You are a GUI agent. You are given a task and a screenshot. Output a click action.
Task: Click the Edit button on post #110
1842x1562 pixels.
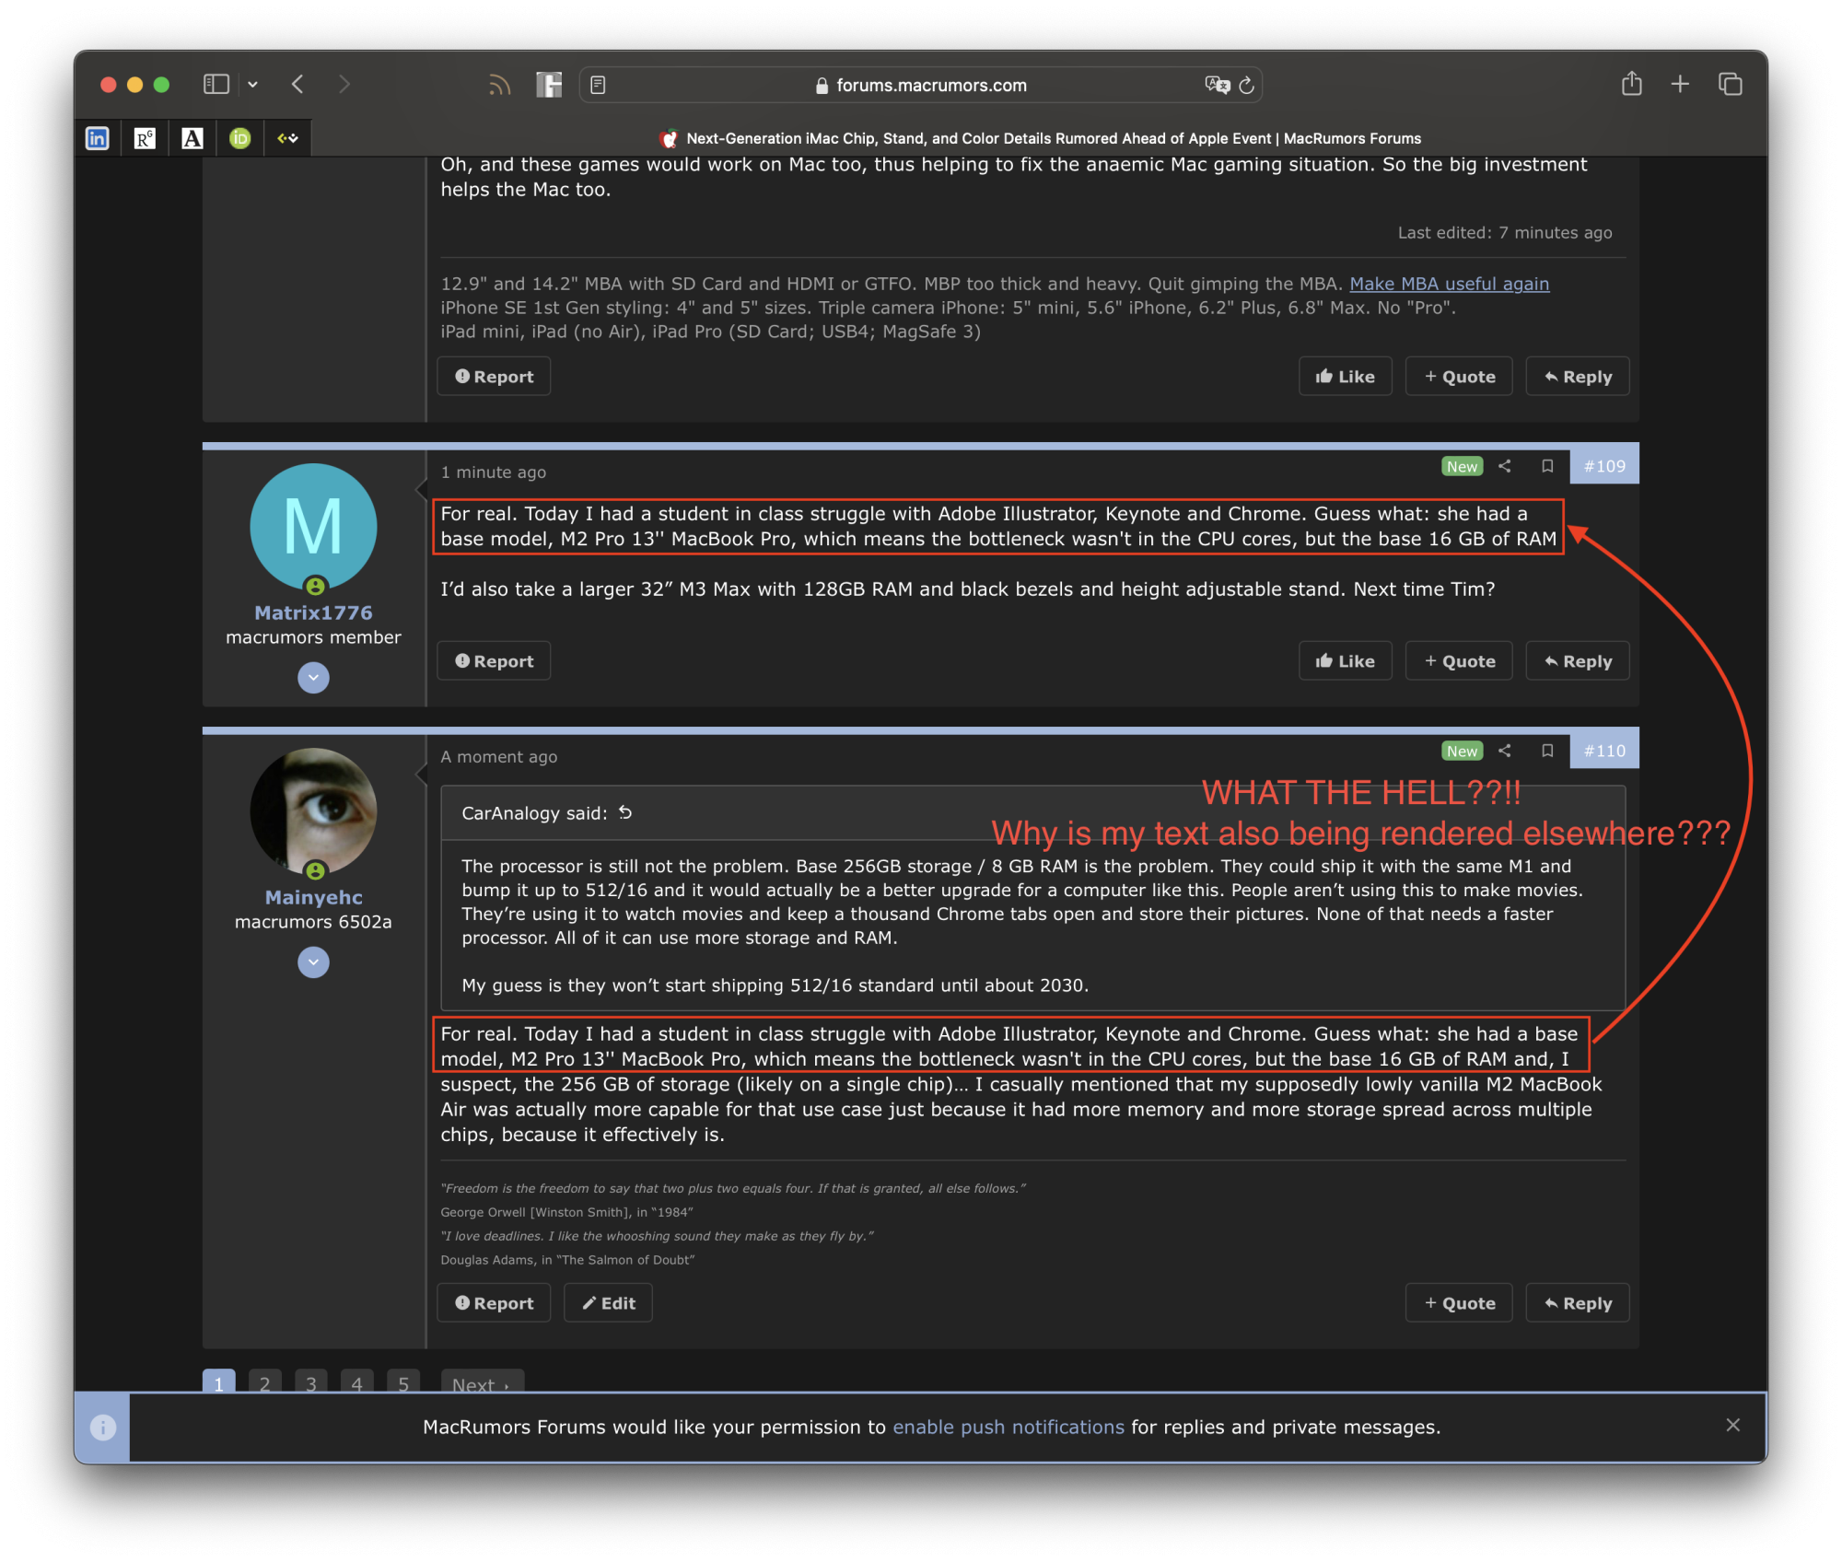(x=608, y=1303)
